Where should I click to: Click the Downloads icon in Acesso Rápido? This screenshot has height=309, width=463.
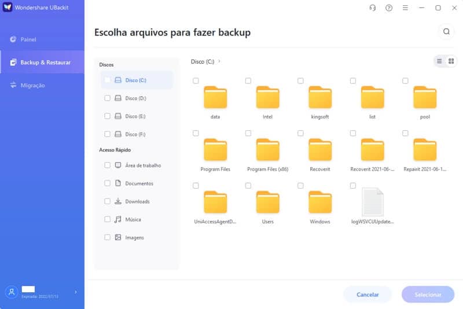(x=118, y=201)
